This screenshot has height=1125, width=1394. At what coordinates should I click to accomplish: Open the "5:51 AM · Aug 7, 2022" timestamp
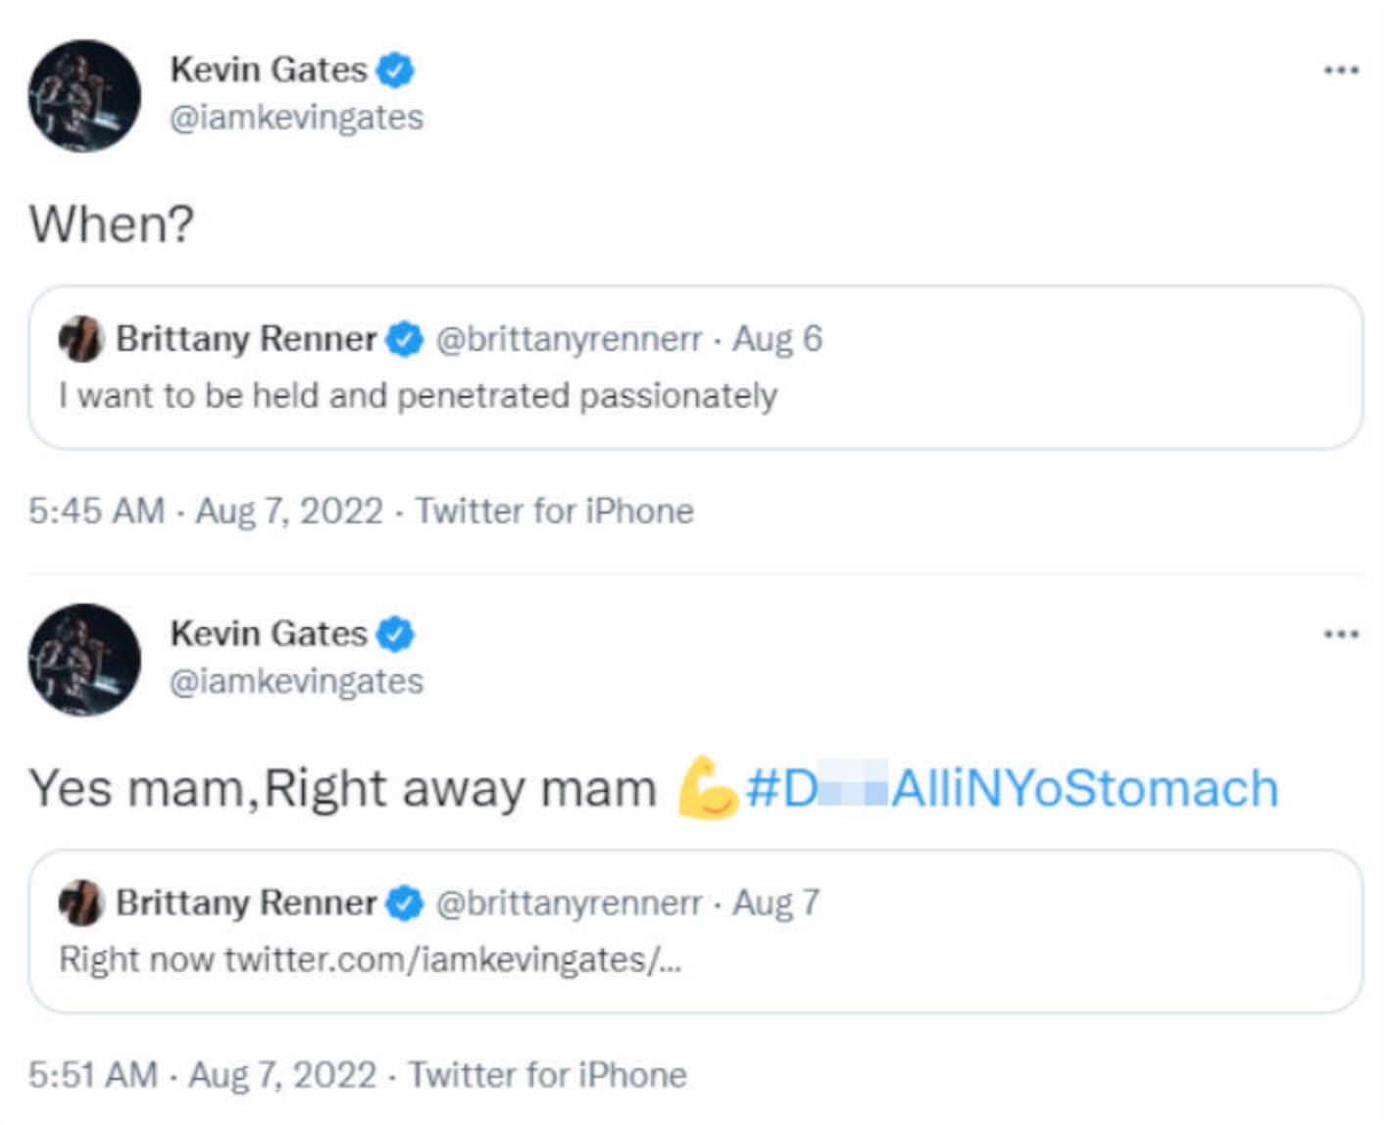[202, 1075]
